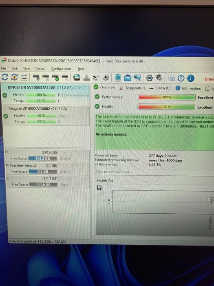Open the Disk menu
Screen dimensions: 214x286
click(x=15, y=69)
